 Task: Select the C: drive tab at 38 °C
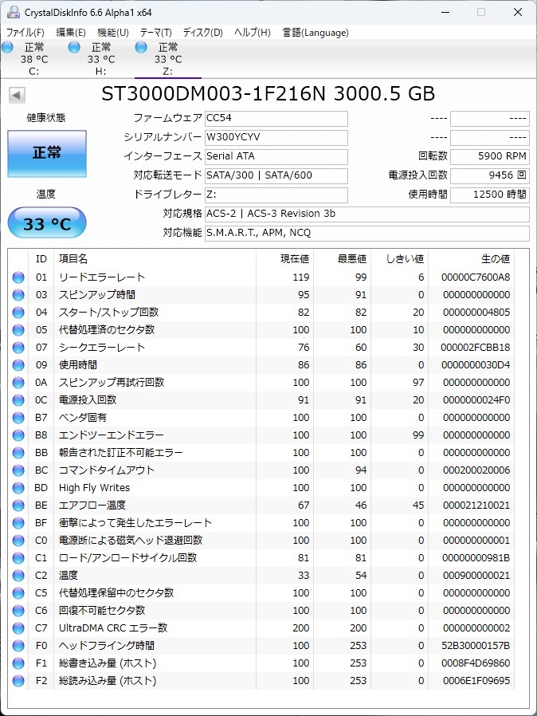[x=34, y=59]
